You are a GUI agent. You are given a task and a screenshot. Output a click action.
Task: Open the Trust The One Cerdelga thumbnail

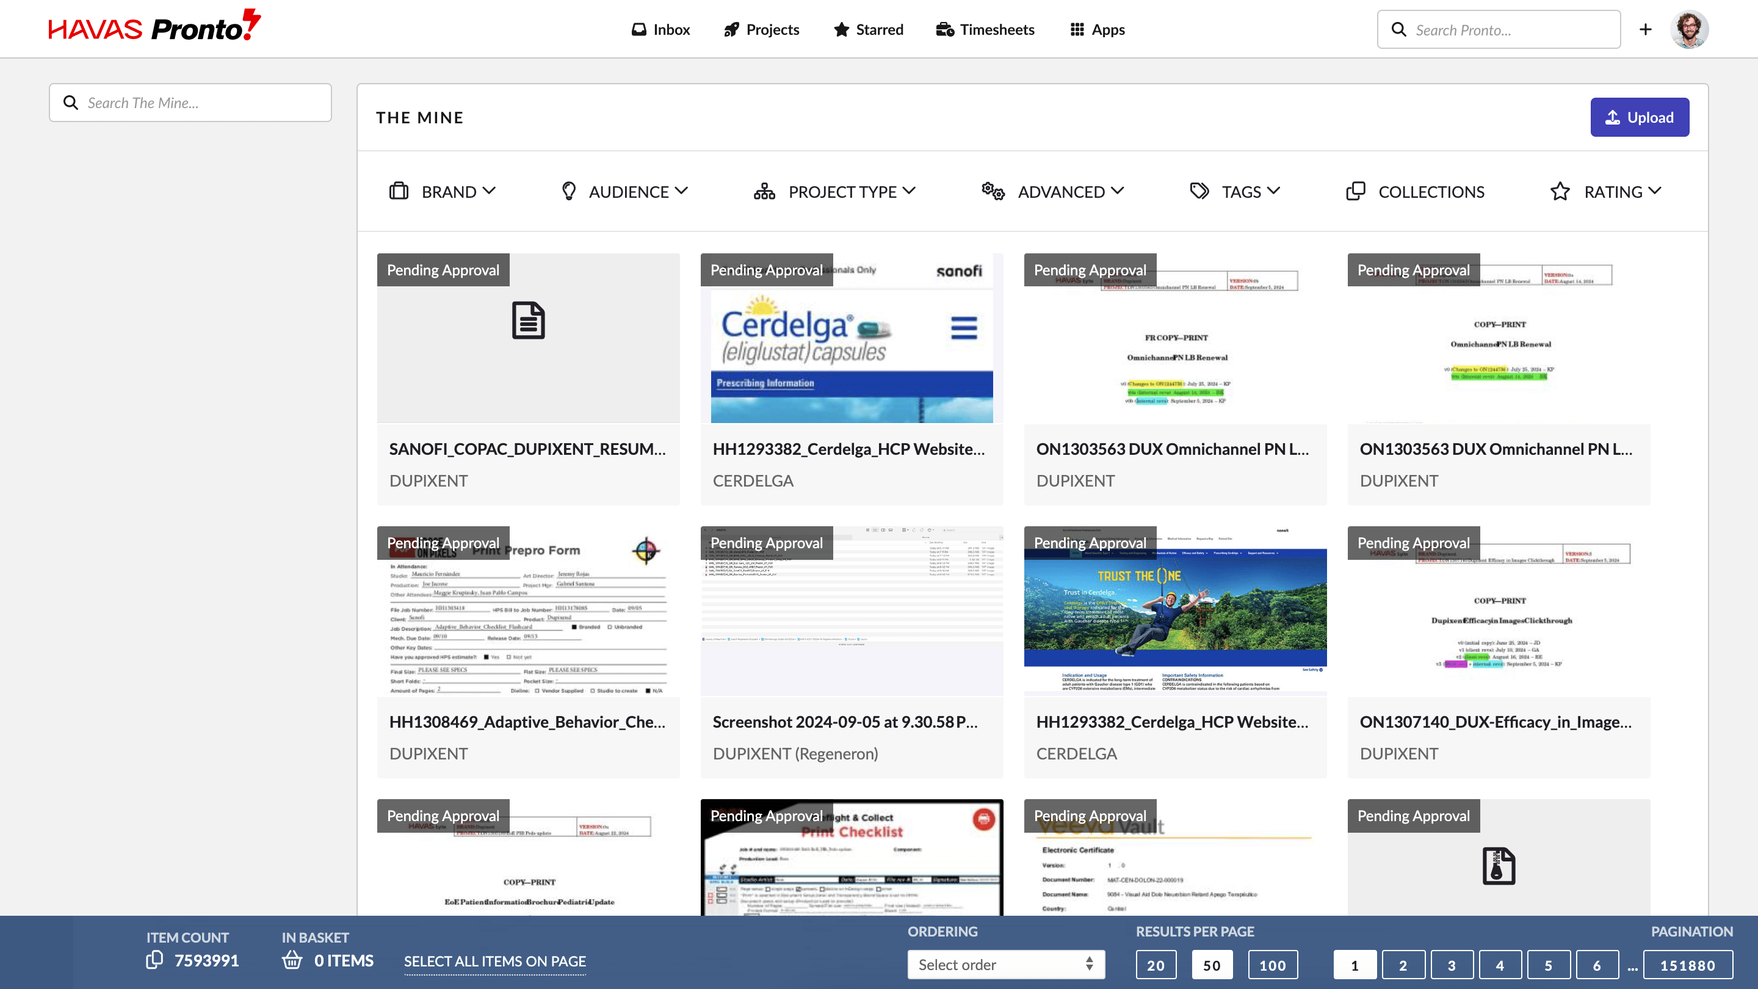1175,611
